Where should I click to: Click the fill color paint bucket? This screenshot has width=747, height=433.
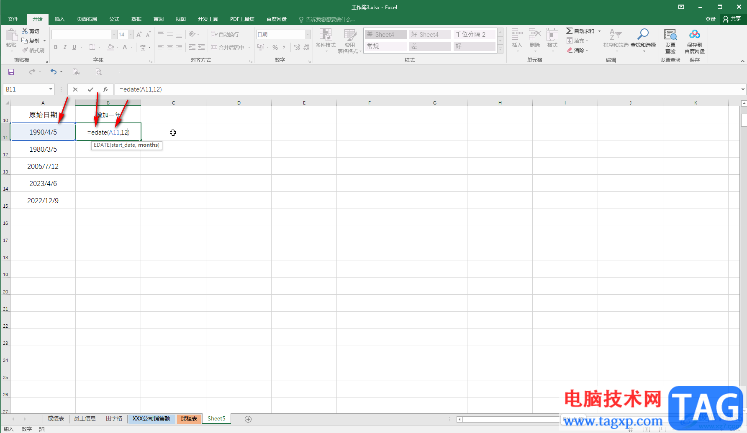coord(110,47)
